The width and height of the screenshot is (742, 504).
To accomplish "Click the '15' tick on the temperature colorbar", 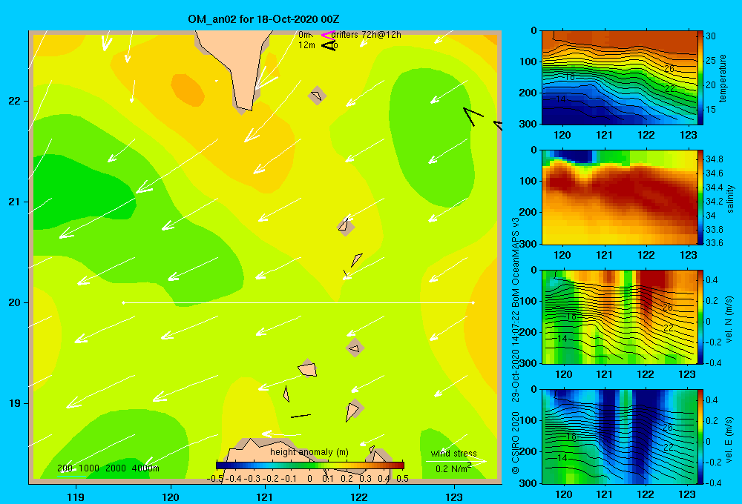I will coord(711,109).
